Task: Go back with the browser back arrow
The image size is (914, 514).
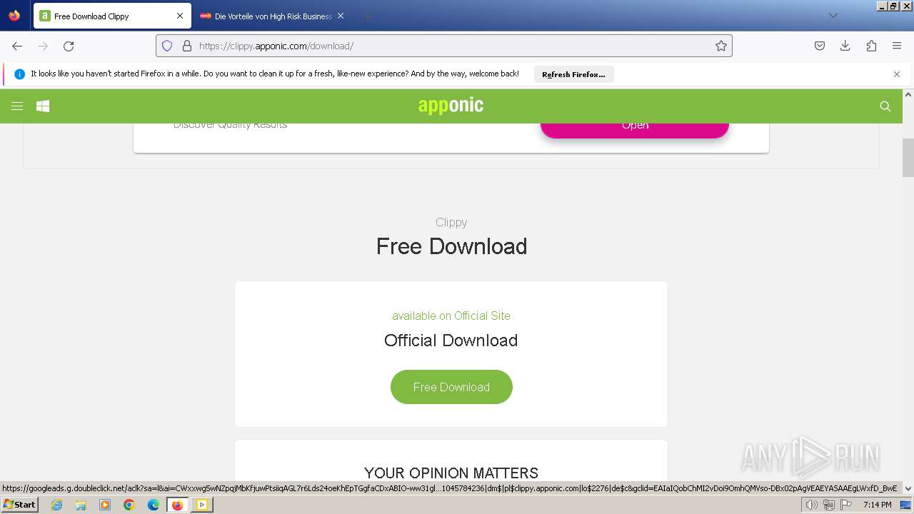Action: pos(17,46)
